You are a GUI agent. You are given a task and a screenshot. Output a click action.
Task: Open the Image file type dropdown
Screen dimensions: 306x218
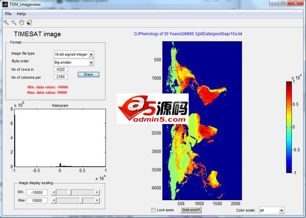point(91,54)
